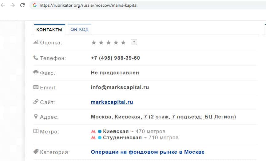Click the Телефон label
This screenshot has width=266, height=161.
53,58
